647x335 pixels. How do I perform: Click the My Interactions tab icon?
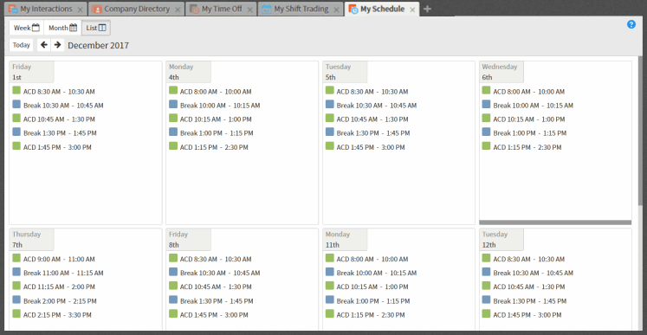13,9
